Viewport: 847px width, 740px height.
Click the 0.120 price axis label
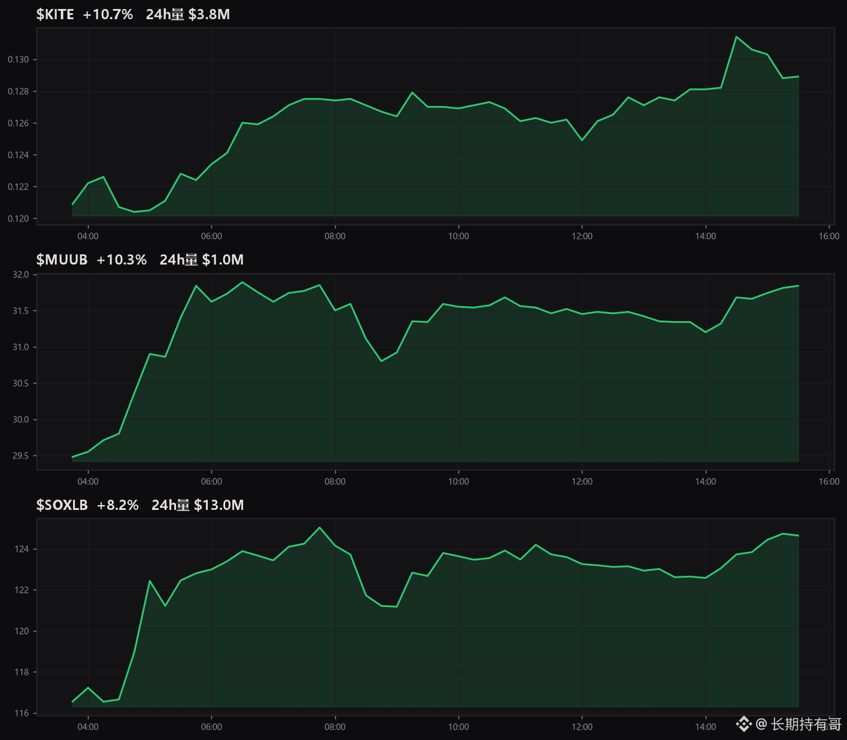[18, 218]
